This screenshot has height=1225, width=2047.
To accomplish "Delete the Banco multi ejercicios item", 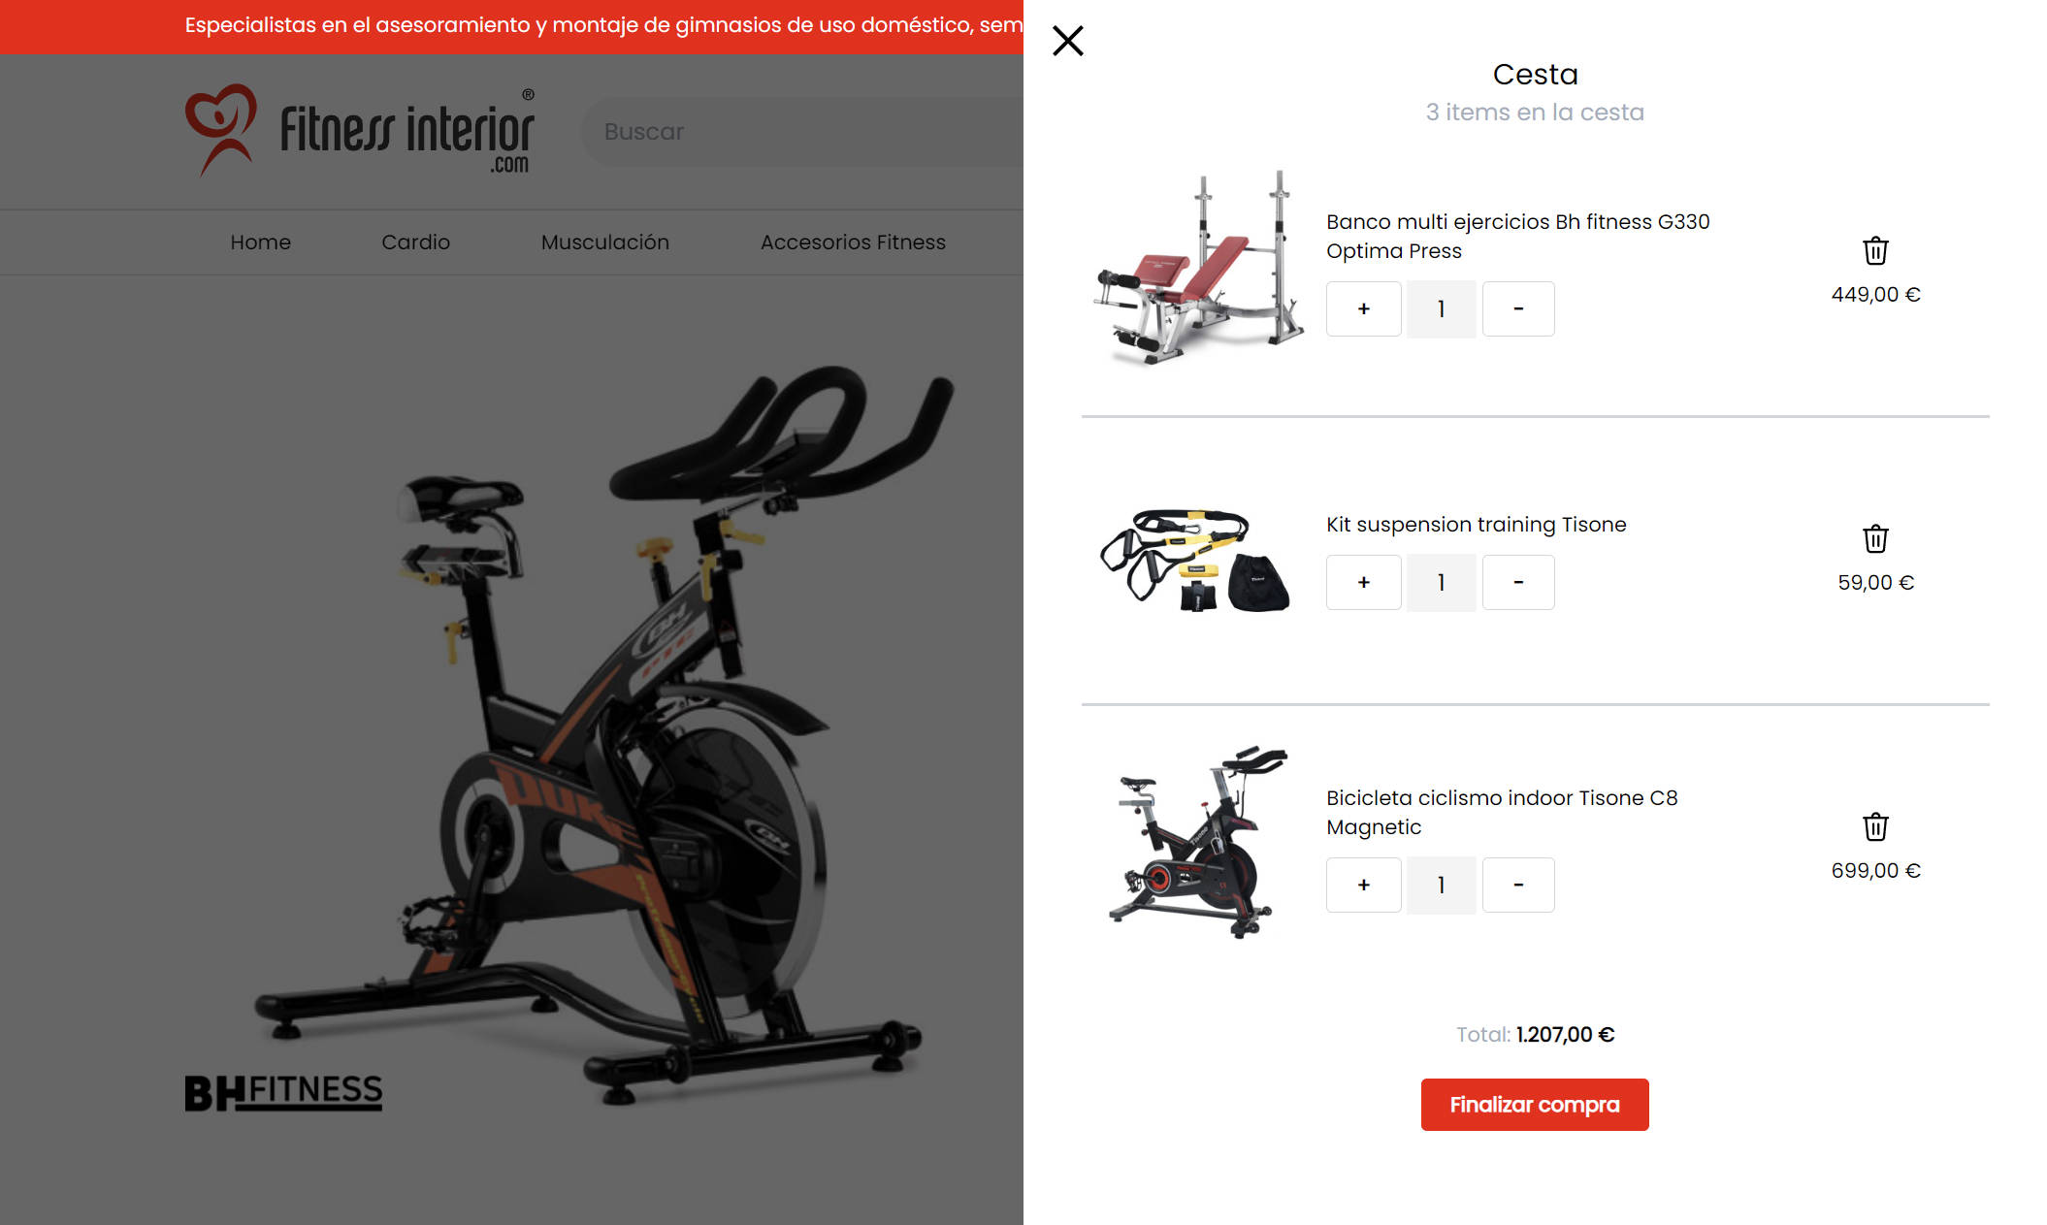I will pyautogui.click(x=1875, y=250).
